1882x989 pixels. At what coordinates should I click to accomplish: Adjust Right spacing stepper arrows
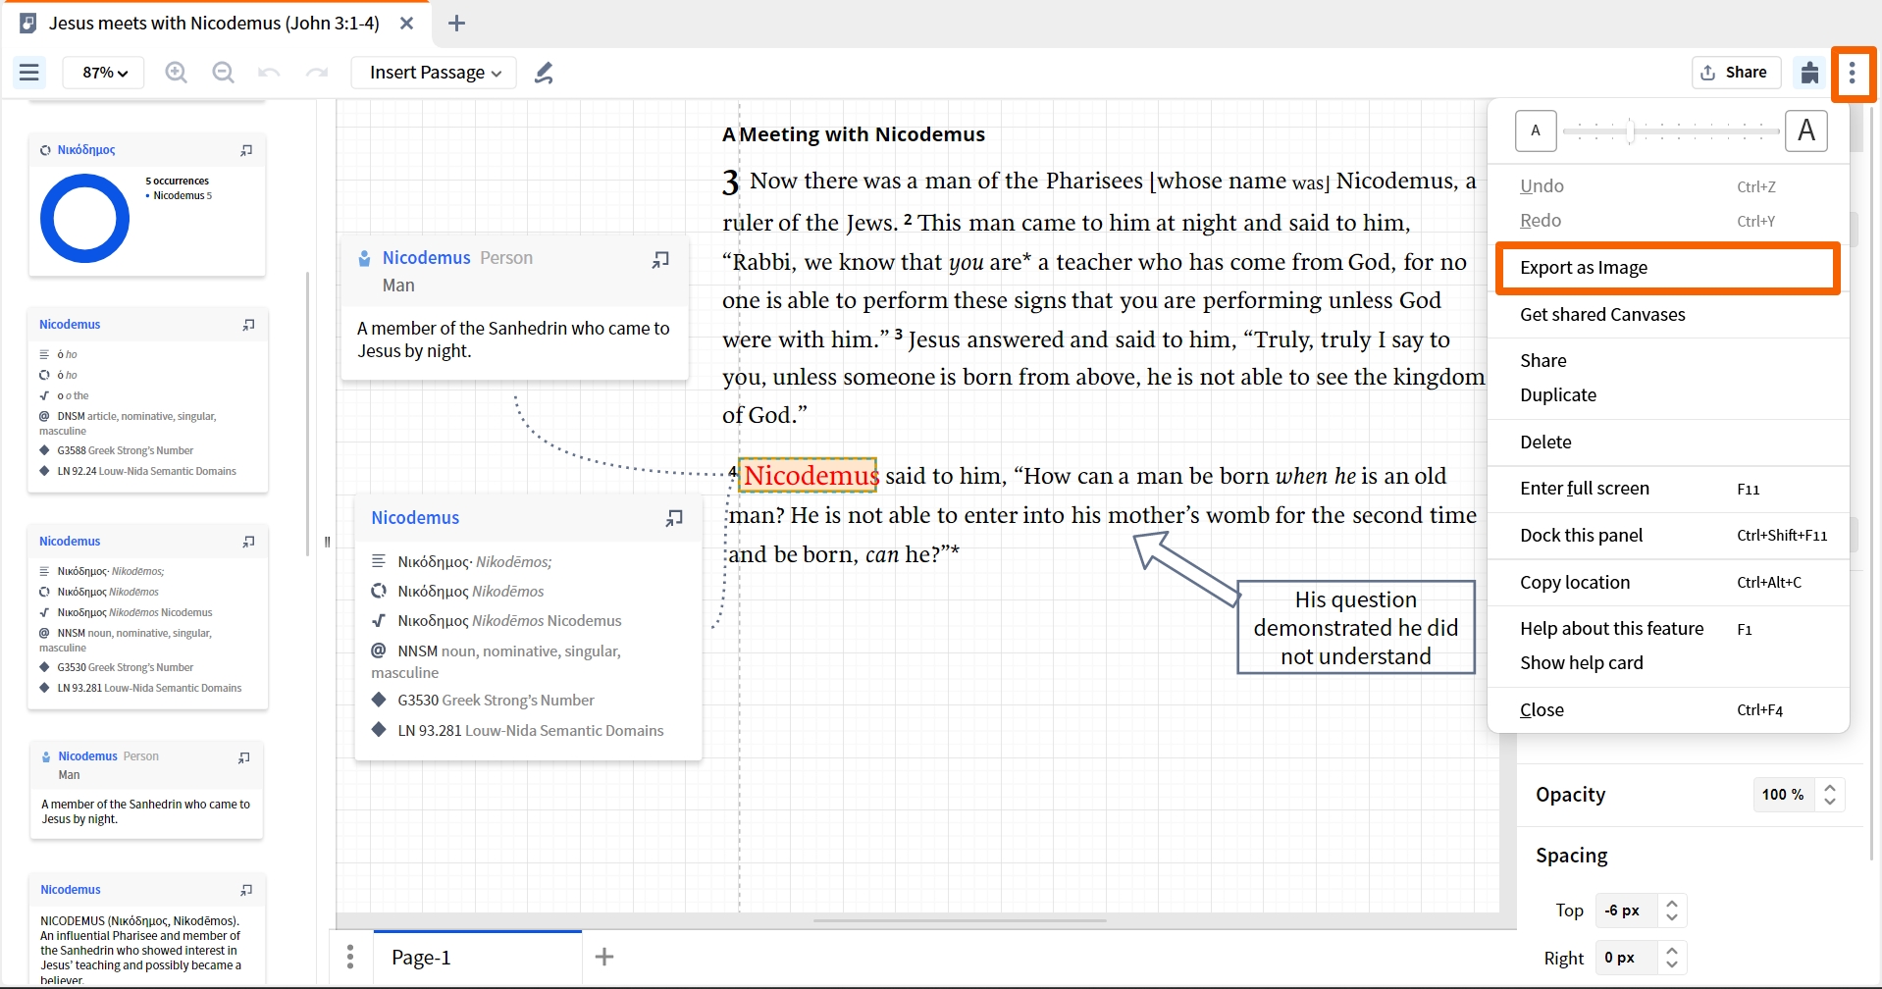[1672, 958]
